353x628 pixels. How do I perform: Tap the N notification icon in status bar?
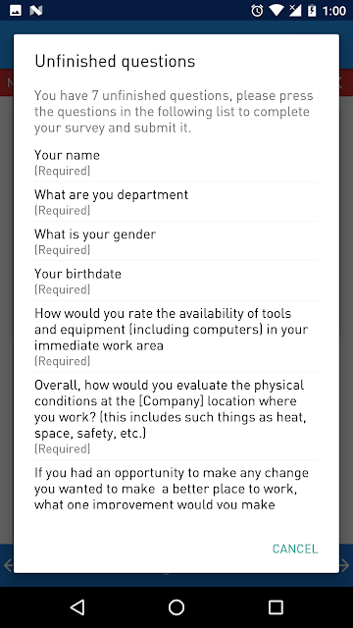point(35,11)
